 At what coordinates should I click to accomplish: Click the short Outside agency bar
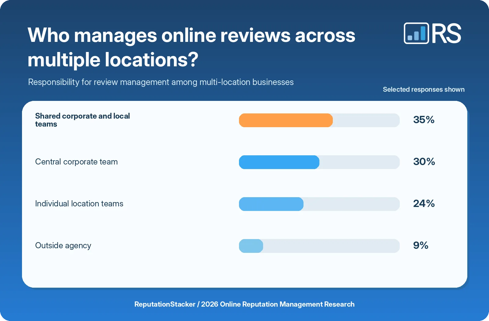(x=251, y=246)
